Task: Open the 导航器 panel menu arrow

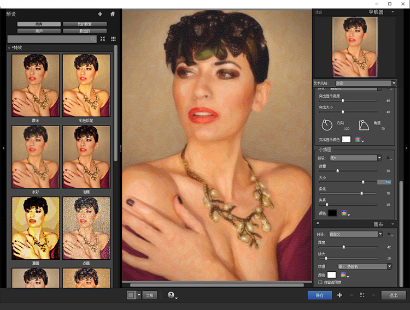Action: click(x=393, y=12)
